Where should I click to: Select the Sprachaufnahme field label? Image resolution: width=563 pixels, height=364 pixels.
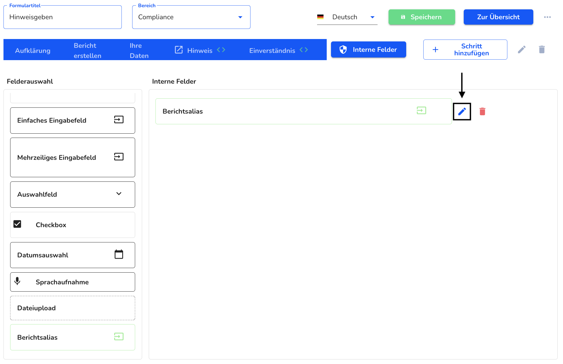pyautogui.click(x=62, y=282)
